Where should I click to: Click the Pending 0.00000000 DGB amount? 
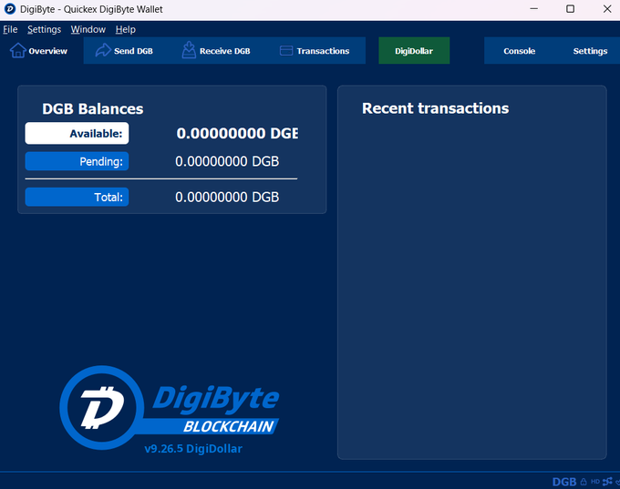click(227, 161)
